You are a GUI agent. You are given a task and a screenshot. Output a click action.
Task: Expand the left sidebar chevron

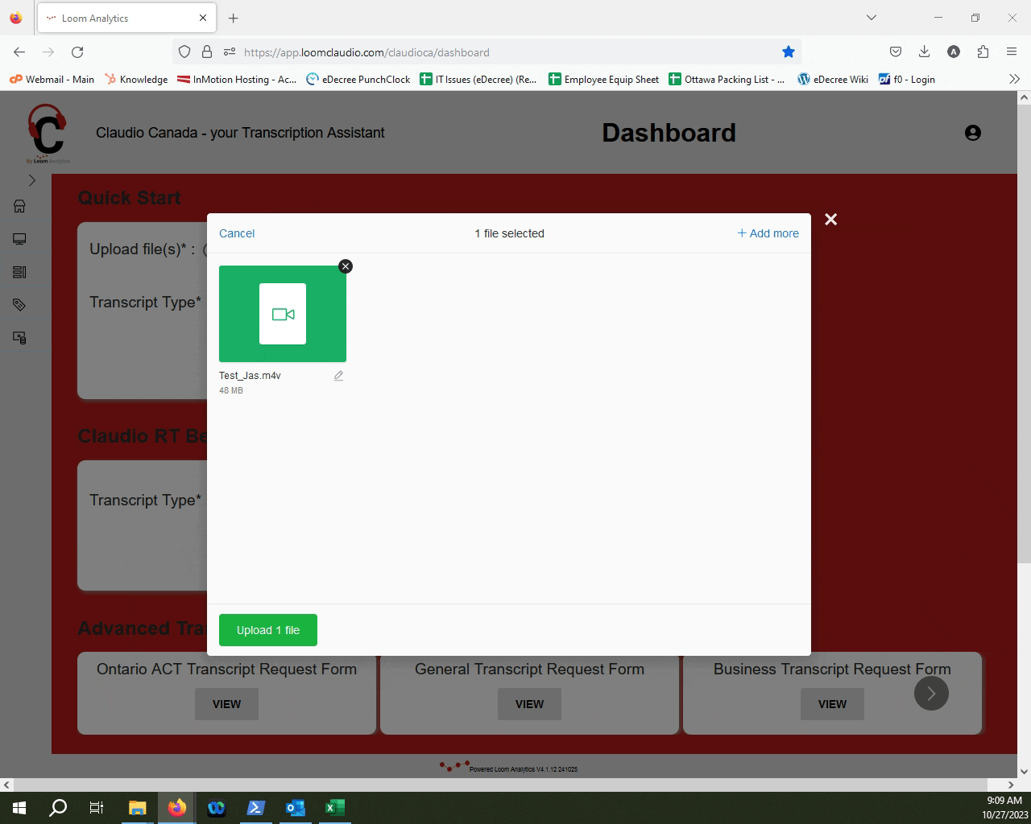coord(32,180)
